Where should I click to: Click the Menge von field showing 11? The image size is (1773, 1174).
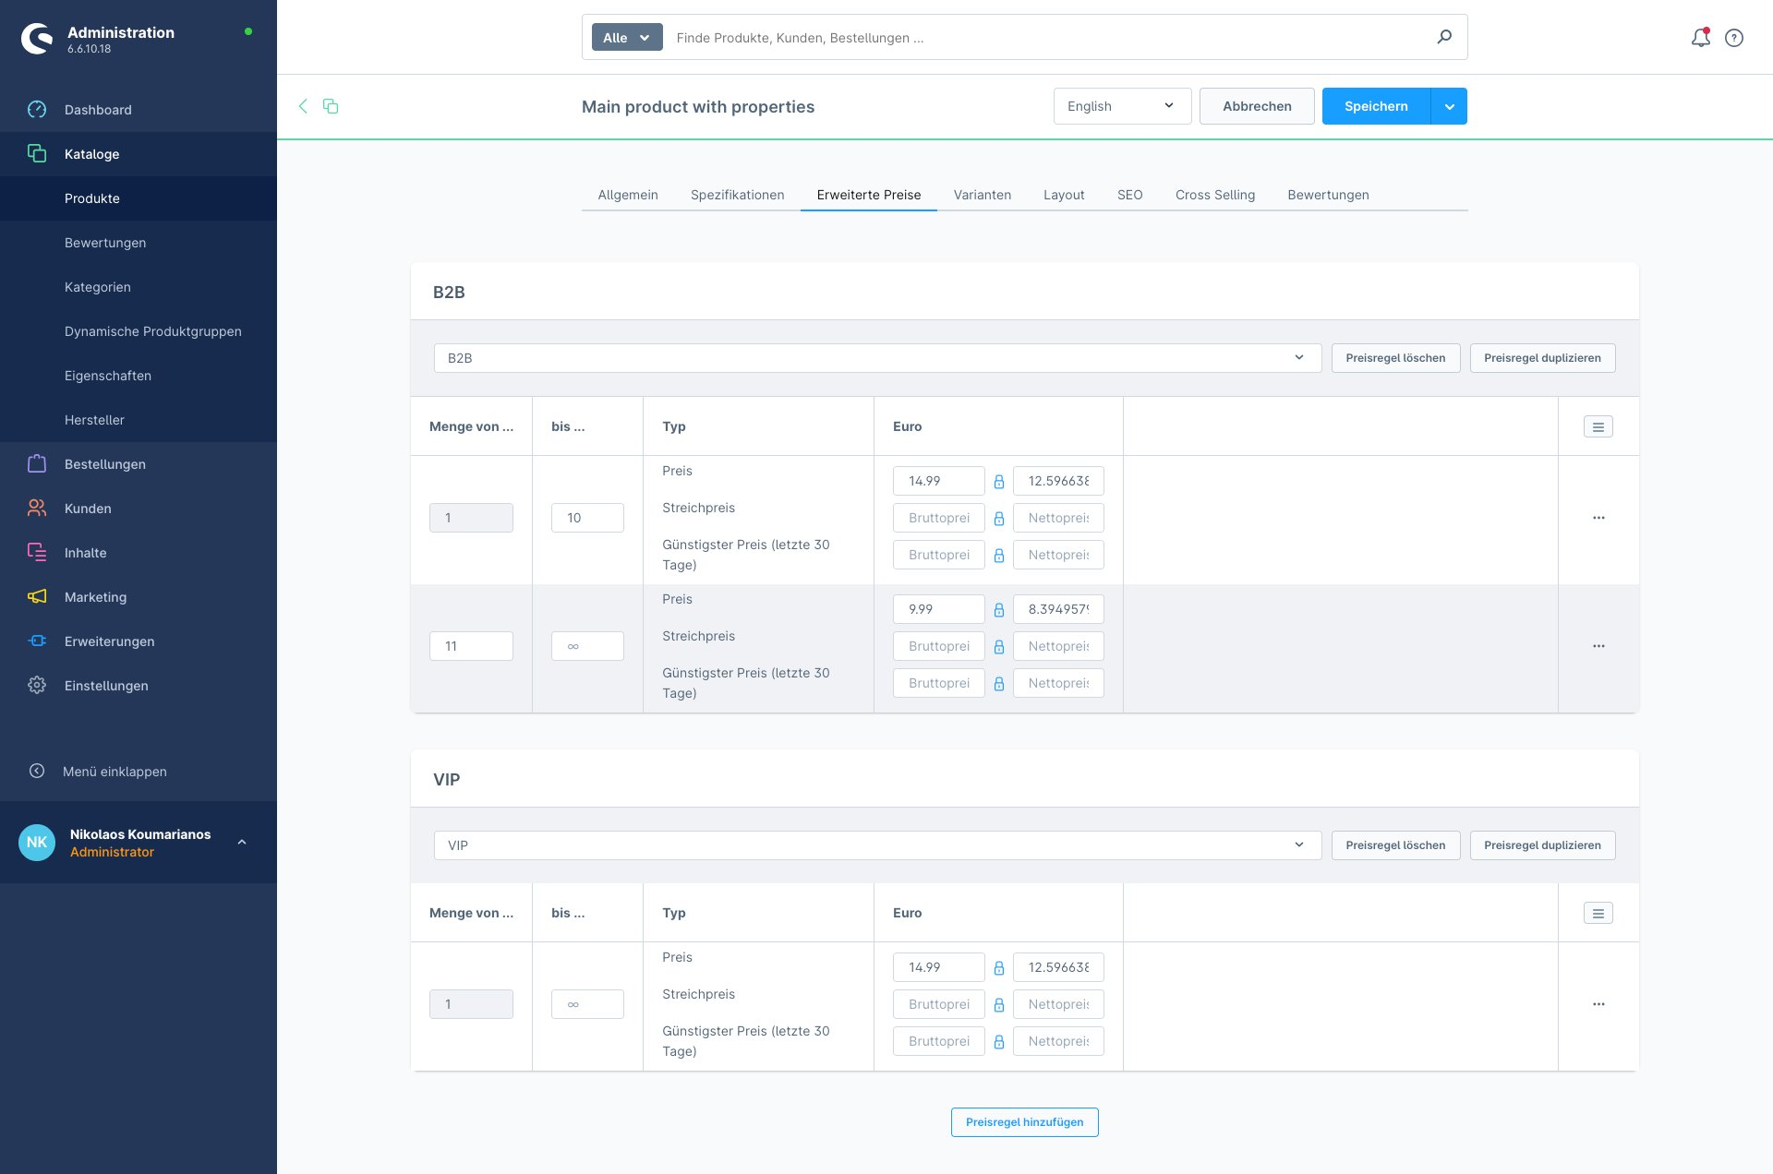click(471, 646)
